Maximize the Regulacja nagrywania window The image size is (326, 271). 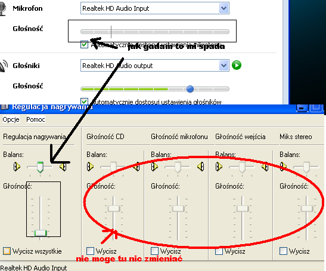316,107
